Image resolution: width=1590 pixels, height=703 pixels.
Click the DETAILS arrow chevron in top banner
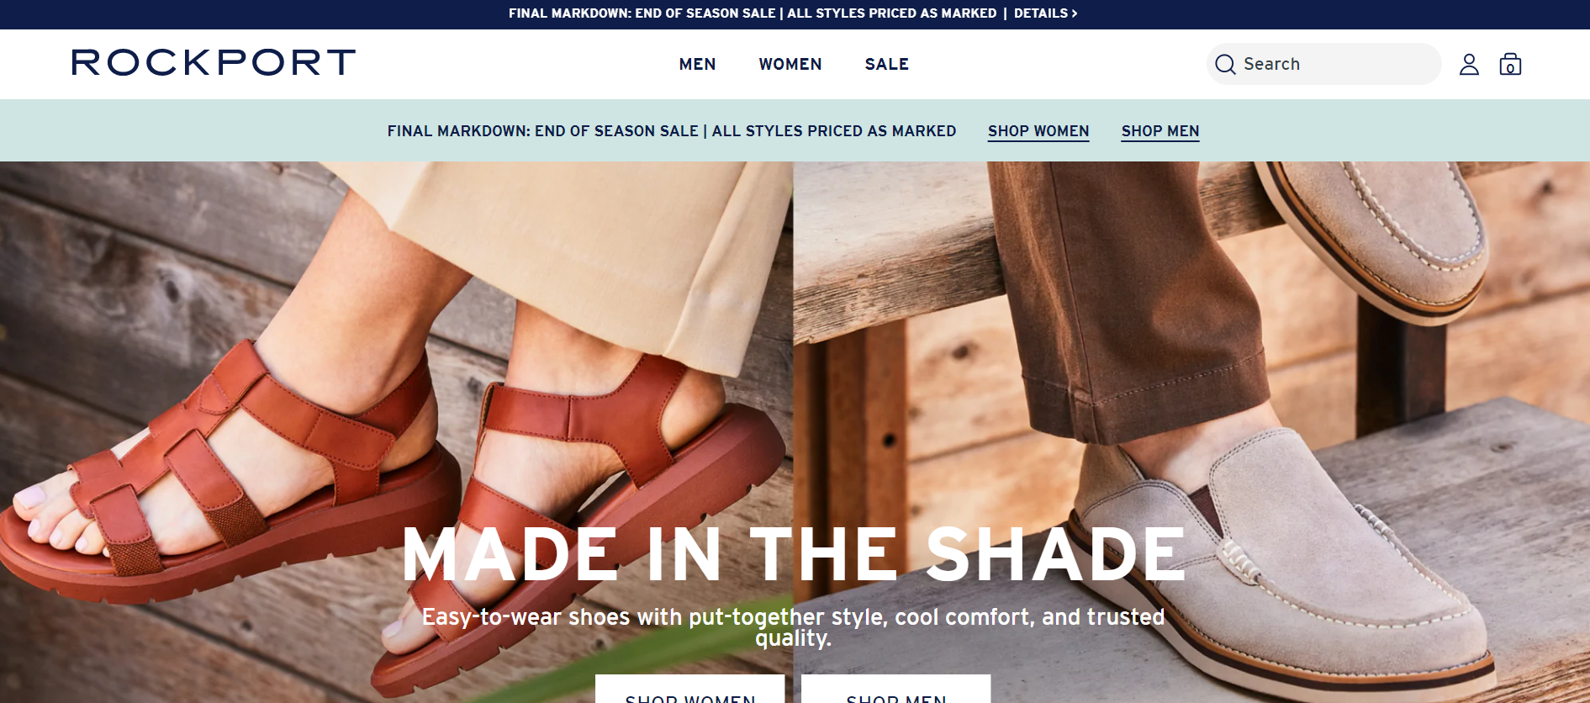point(1074,13)
